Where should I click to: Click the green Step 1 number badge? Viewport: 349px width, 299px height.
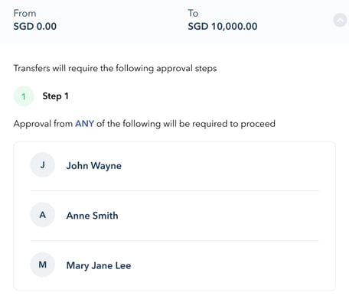(x=24, y=96)
